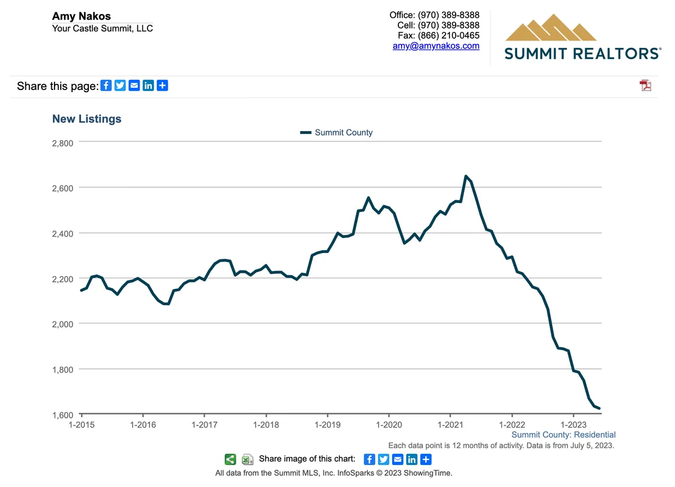Click the chart line peak in early 2021
The height and width of the screenshot is (487, 675).
pos(466,177)
